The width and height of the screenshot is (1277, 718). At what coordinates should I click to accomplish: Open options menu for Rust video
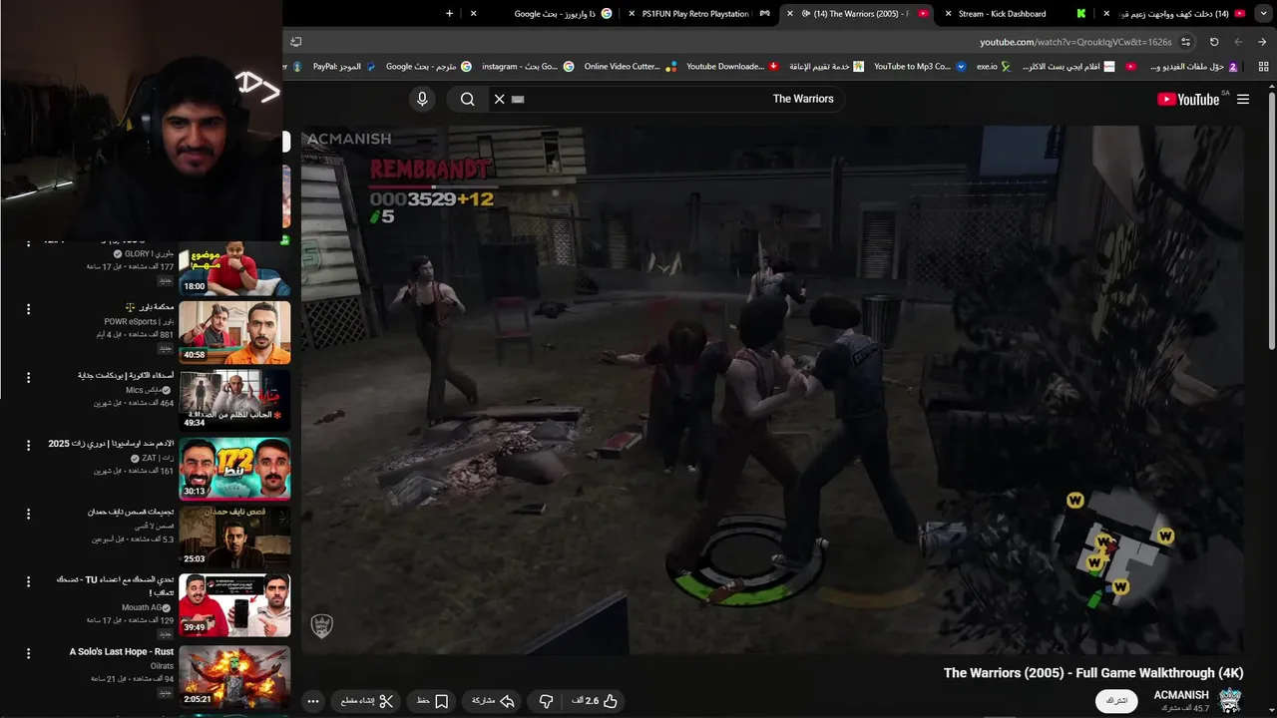coord(28,653)
